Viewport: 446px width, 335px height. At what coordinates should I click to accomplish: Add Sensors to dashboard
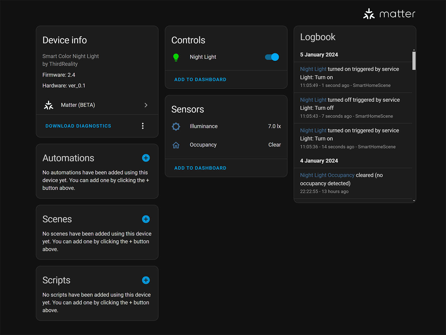[x=200, y=168]
